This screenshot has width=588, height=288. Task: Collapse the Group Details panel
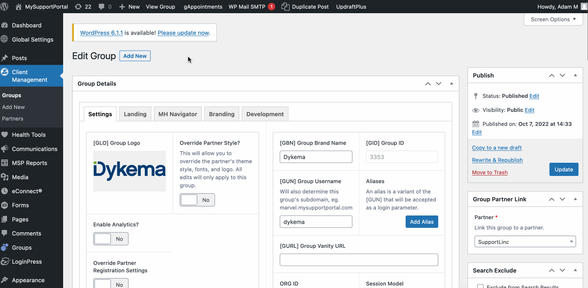451,84
